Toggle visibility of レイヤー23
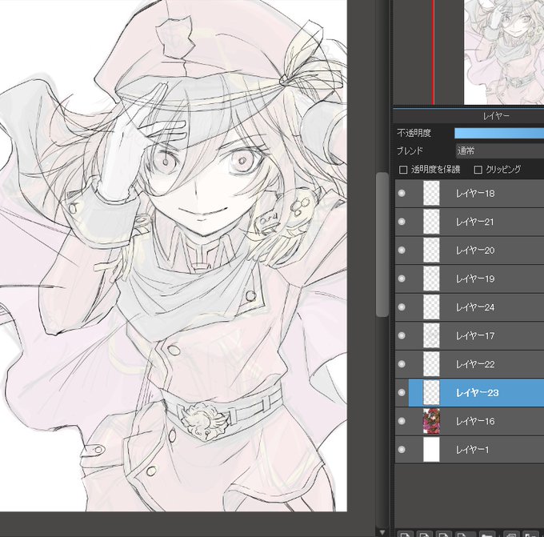 pos(402,393)
